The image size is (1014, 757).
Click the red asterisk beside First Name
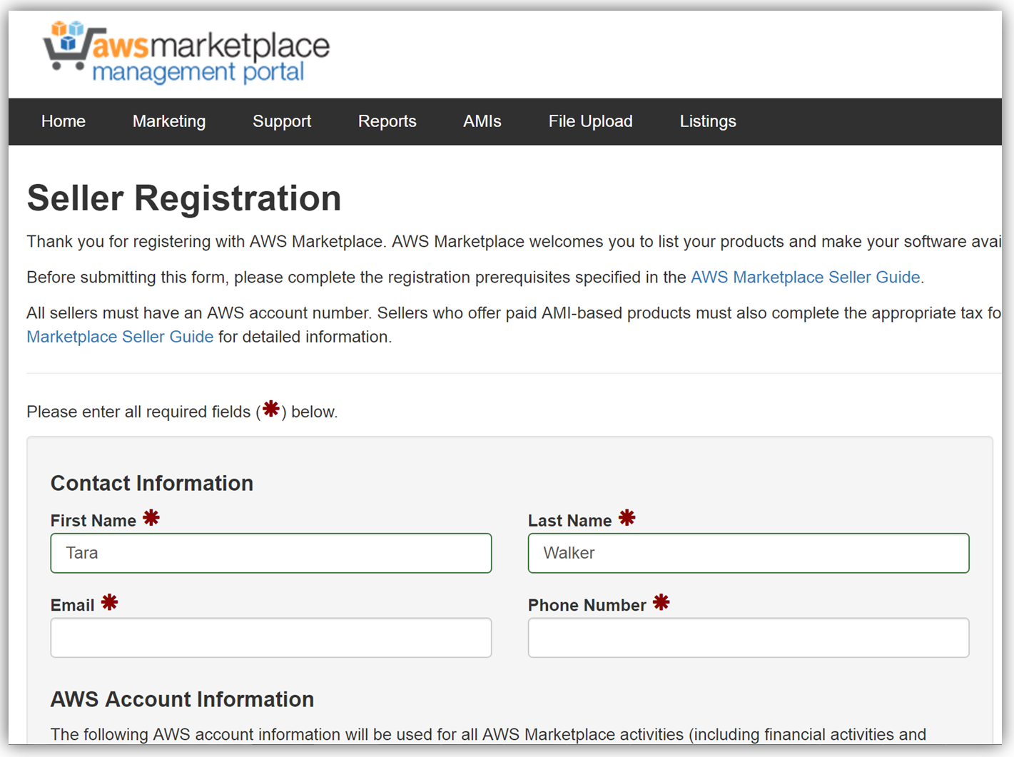pyautogui.click(x=151, y=518)
